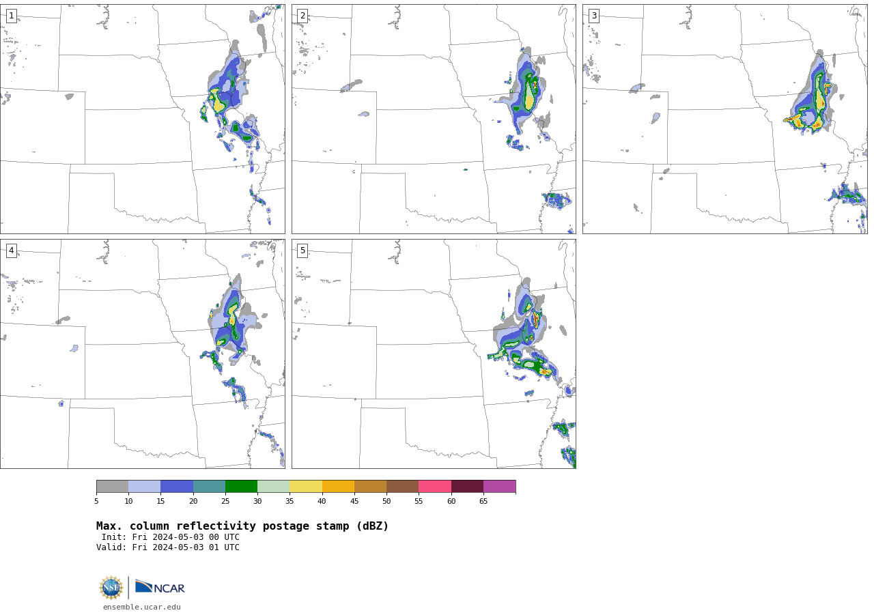Viewport: 874px width, 615px height.
Task: Click the colorbar tick label '5'
Action: (x=96, y=502)
